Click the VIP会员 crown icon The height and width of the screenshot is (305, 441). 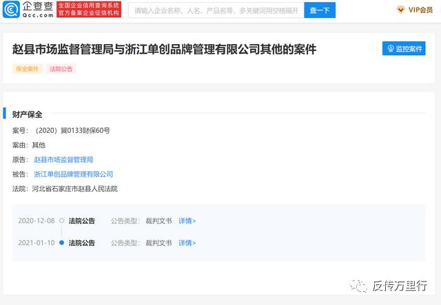[401, 10]
